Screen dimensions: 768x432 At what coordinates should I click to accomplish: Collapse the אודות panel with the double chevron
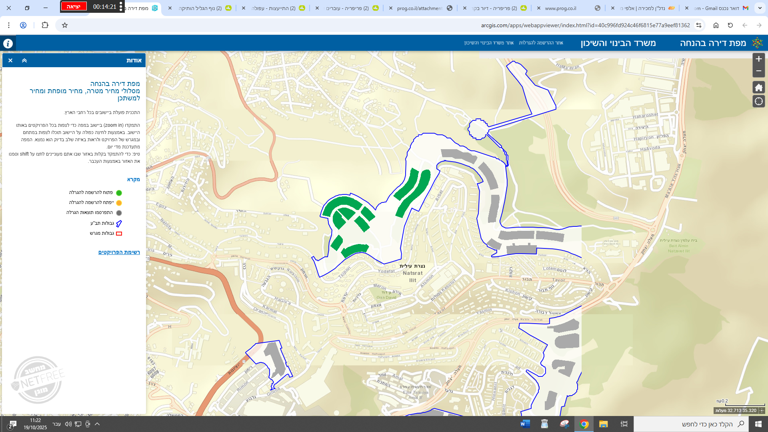pos(24,60)
